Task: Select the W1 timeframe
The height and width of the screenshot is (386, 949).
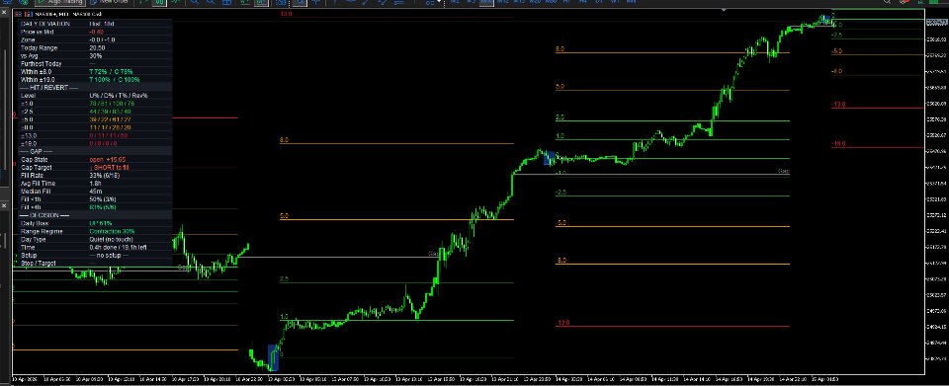Action: tap(614, 2)
